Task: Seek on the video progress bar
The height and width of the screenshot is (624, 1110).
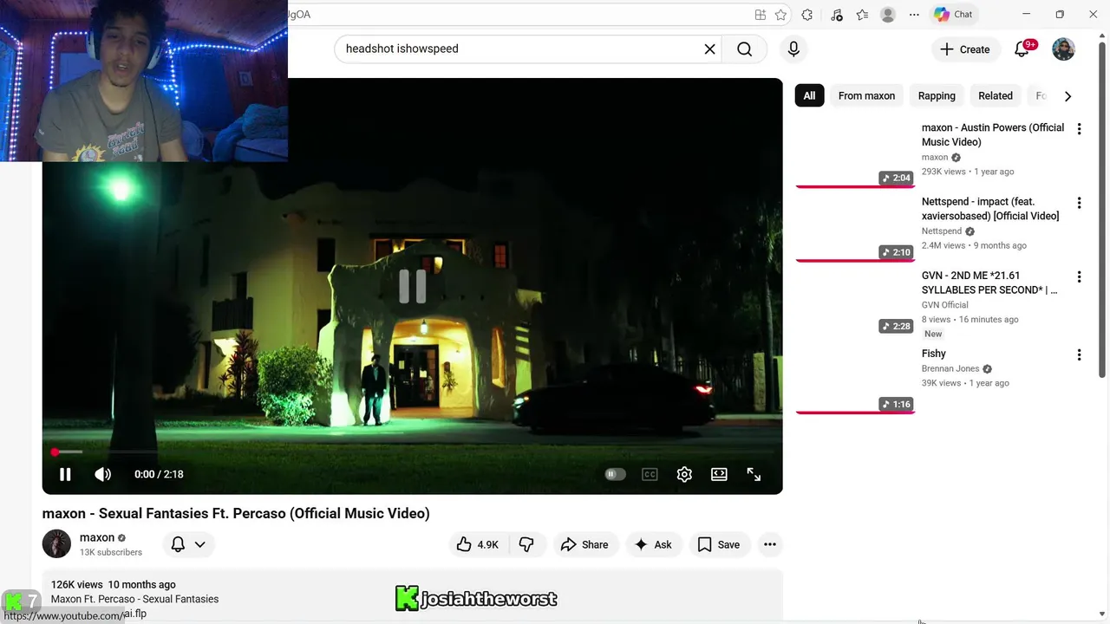Action: (x=413, y=452)
